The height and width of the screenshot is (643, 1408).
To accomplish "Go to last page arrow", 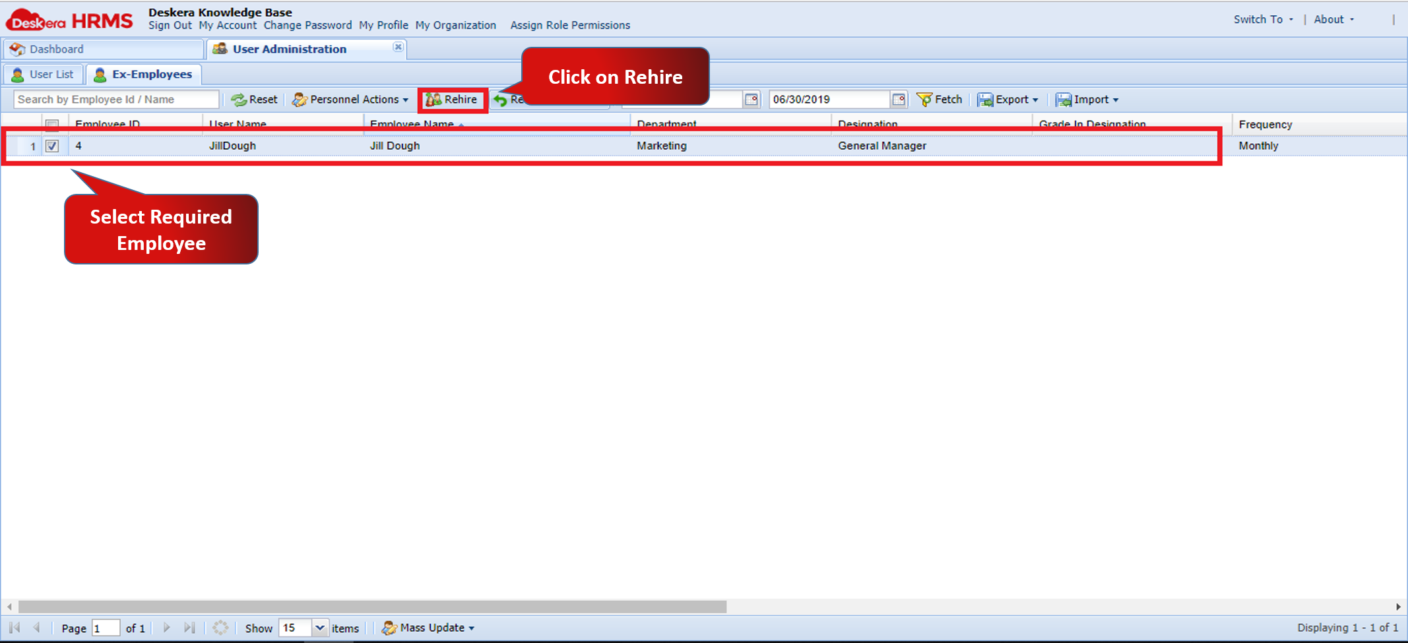I will pyautogui.click(x=189, y=628).
